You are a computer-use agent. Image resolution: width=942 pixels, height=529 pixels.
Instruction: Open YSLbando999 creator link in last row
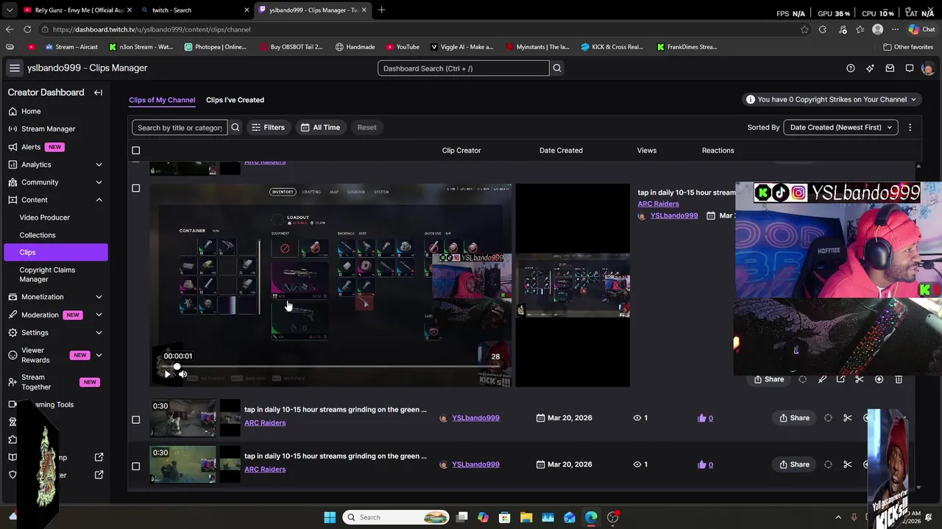click(475, 464)
